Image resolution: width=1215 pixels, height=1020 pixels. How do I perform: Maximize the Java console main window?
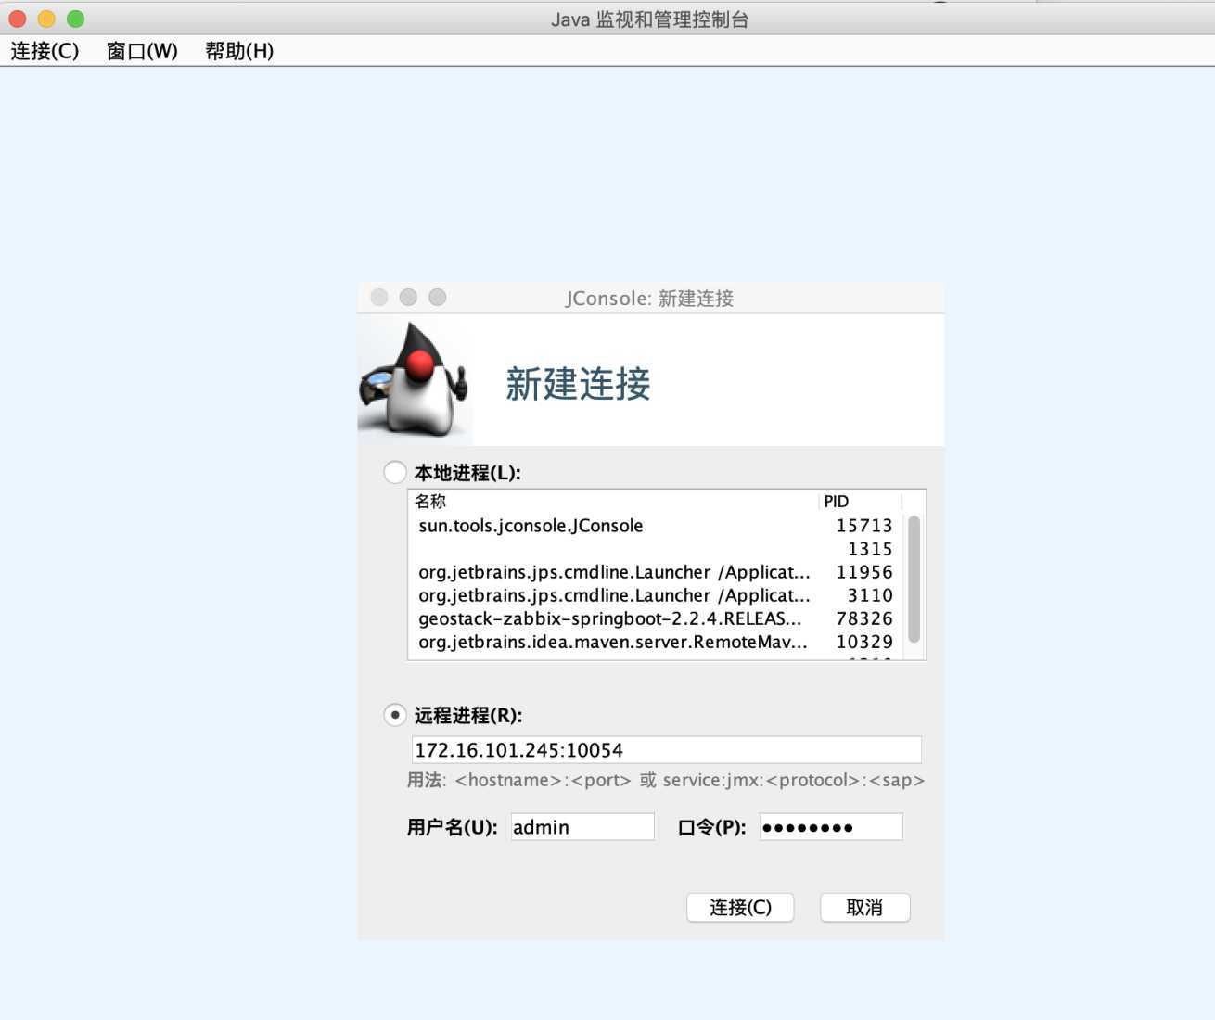click(76, 19)
